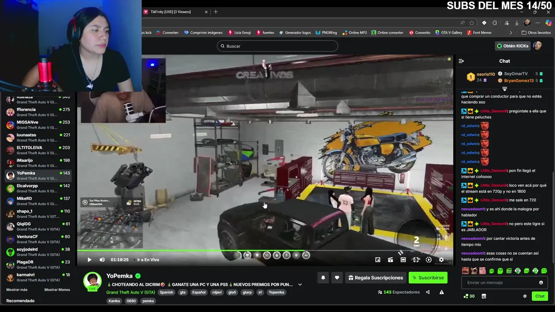Open the browser three-dot menu
Image resolution: width=555 pixels, height=312 pixels.
538,23
